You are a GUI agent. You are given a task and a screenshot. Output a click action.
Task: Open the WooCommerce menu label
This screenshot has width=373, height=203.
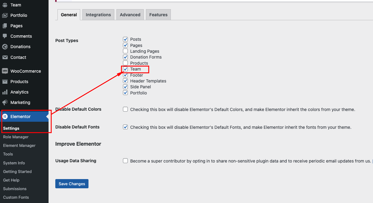pyautogui.click(x=26, y=71)
